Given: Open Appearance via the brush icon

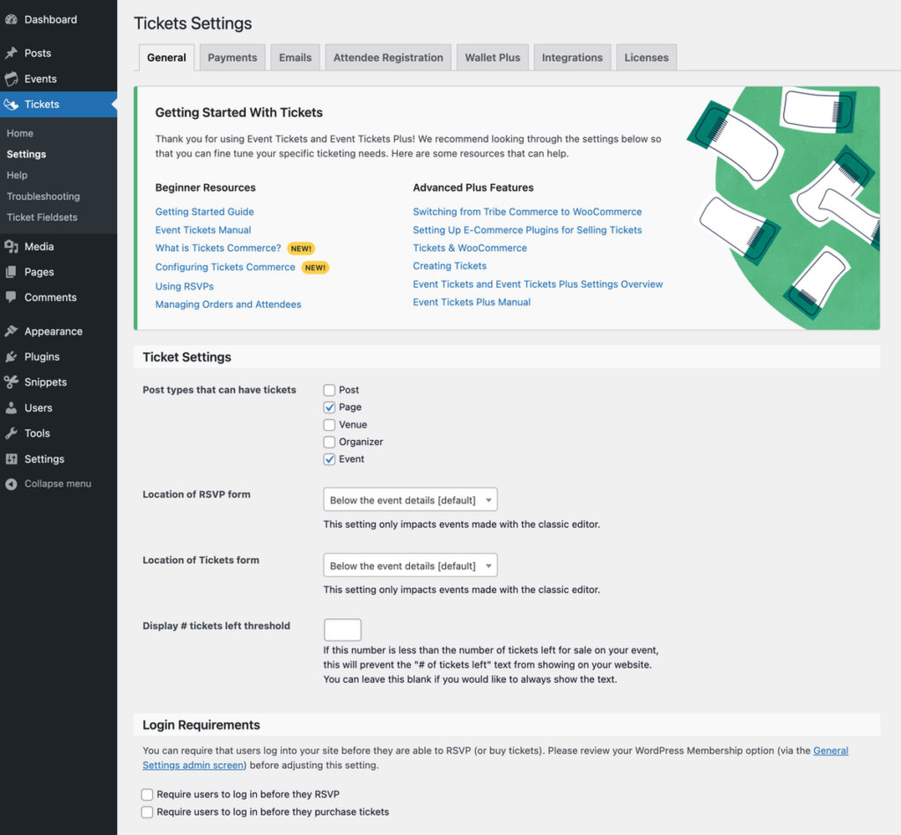Looking at the screenshot, I should click(x=11, y=331).
